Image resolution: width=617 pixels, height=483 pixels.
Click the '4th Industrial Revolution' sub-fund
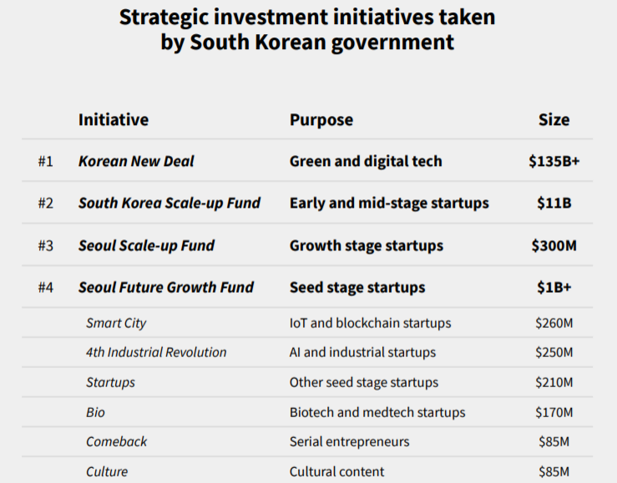156,352
